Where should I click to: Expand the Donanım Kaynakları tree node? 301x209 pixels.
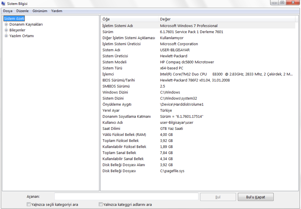point(6,24)
